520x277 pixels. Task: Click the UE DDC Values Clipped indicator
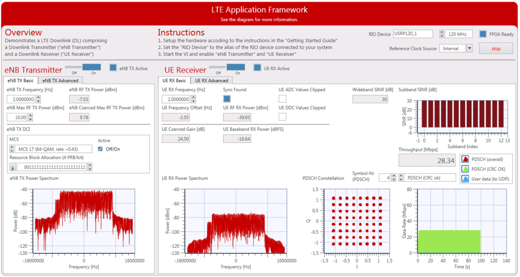tap(283, 117)
